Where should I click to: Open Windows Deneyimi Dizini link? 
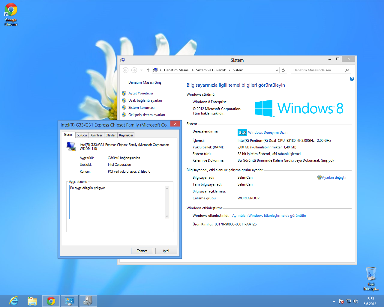click(x=268, y=133)
